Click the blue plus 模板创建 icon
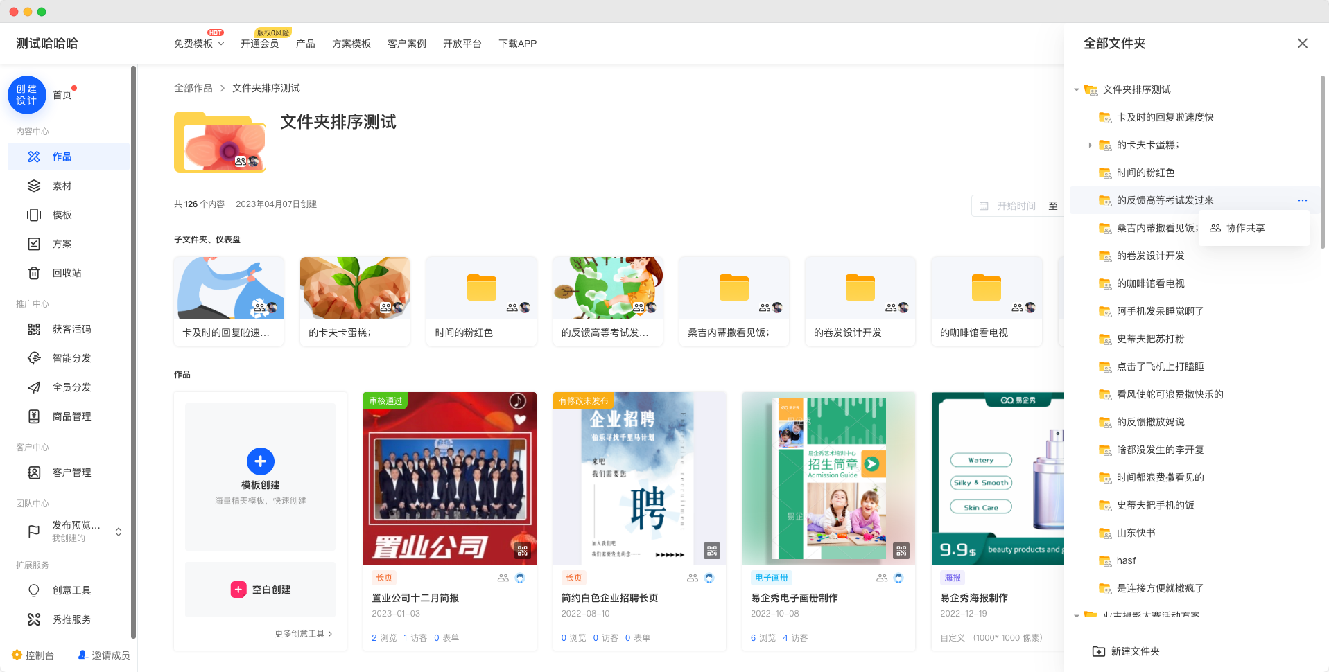 click(261, 461)
